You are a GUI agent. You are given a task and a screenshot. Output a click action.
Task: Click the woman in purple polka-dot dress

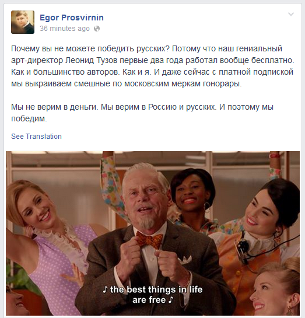[x=47, y=243]
